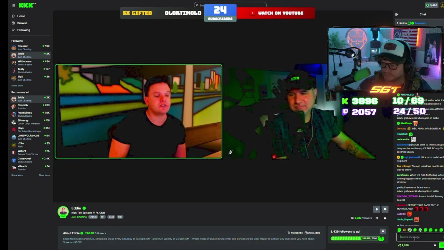This screenshot has height=250, width=444.
Task: Click Uncle_Drywall username in chat
Action: pos(405,219)
